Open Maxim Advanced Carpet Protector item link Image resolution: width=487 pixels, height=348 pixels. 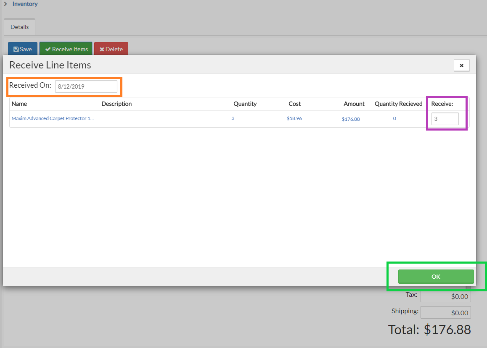pyautogui.click(x=53, y=118)
